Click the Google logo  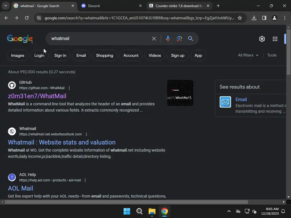pyautogui.click(x=20, y=39)
